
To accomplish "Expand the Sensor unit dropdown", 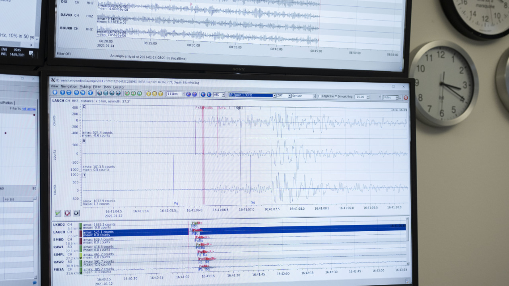I will tap(303, 96).
